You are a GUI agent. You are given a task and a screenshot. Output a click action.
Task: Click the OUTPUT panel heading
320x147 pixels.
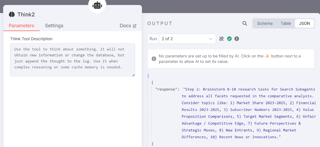click(160, 23)
